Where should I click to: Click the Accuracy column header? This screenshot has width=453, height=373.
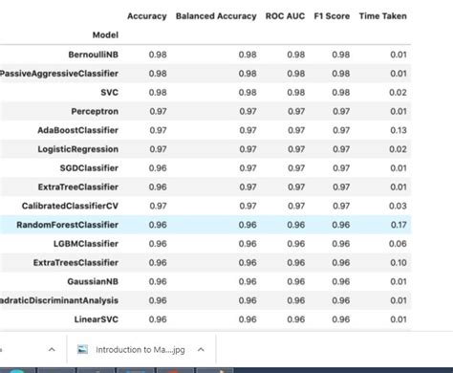point(147,16)
